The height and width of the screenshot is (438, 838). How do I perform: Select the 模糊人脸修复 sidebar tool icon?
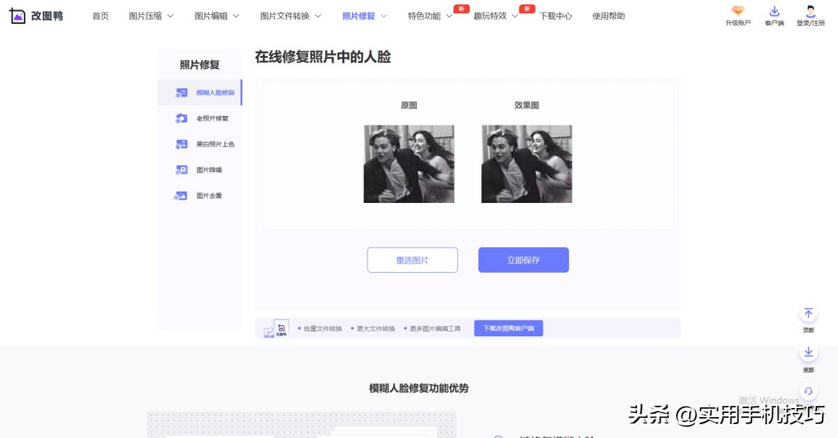182,91
